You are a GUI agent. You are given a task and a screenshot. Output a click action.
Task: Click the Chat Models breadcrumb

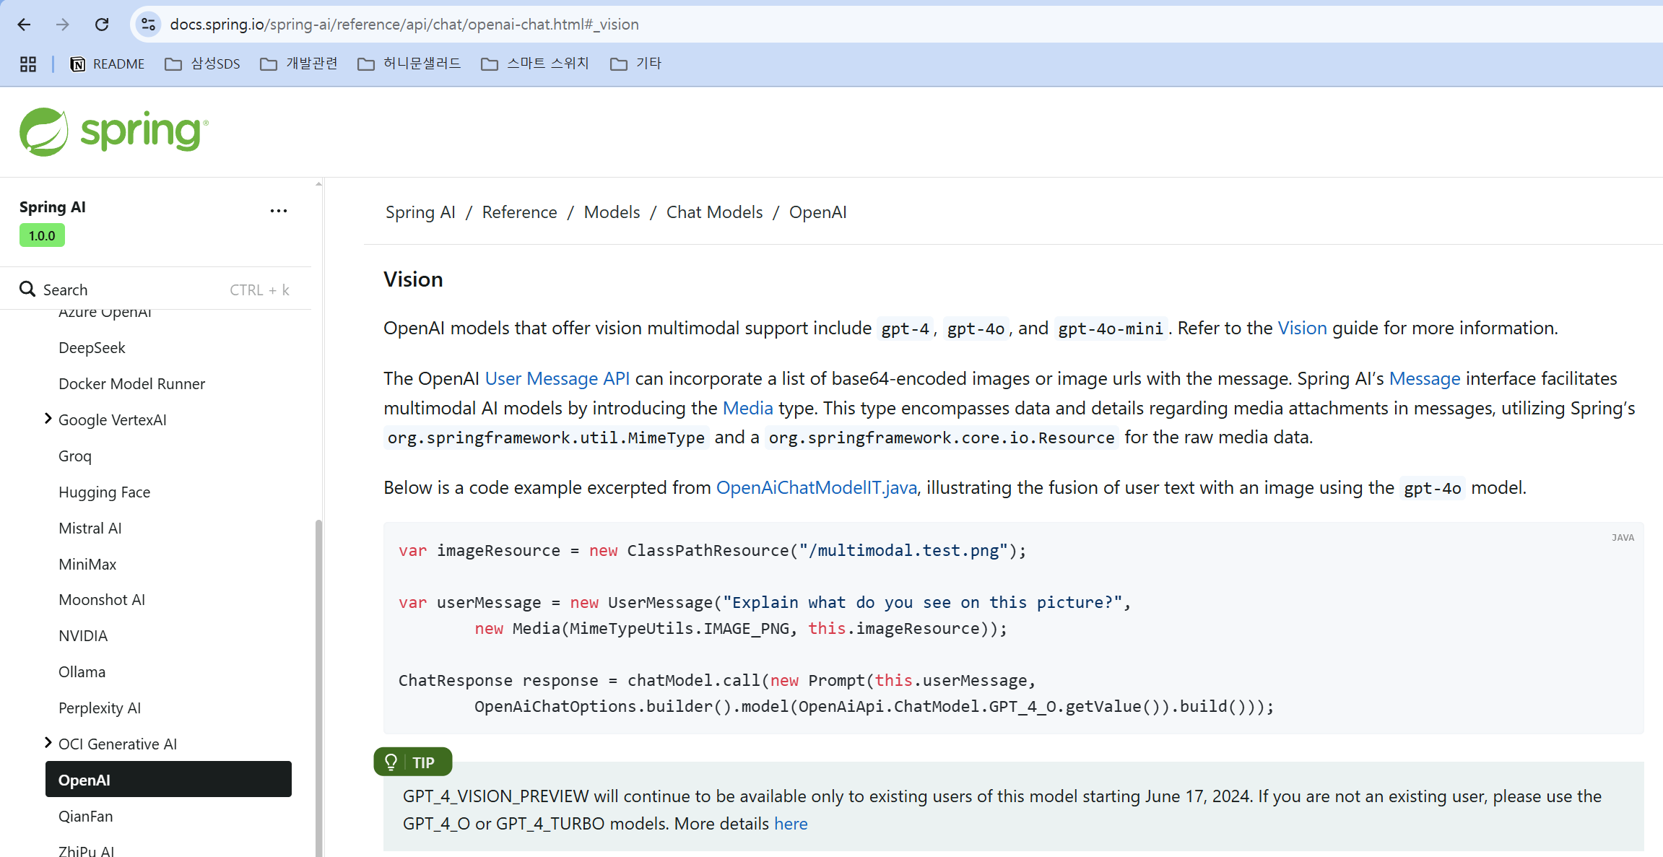[714, 212]
